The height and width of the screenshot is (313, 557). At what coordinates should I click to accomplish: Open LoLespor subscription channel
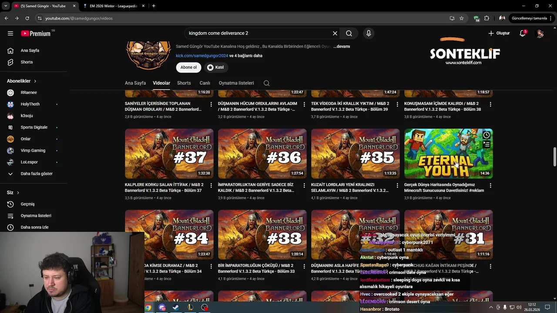point(30,162)
